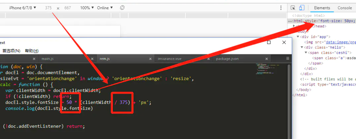Collapse the div class="hello" node

pyautogui.click(x=302, y=47)
